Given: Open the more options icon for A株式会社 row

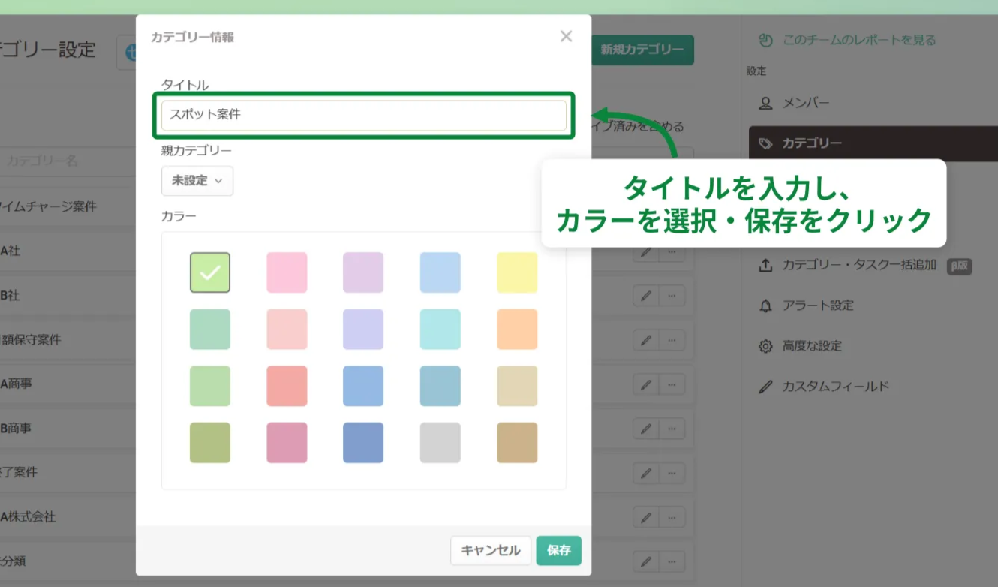Looking at the screenshot, I should tap(672, 517).
